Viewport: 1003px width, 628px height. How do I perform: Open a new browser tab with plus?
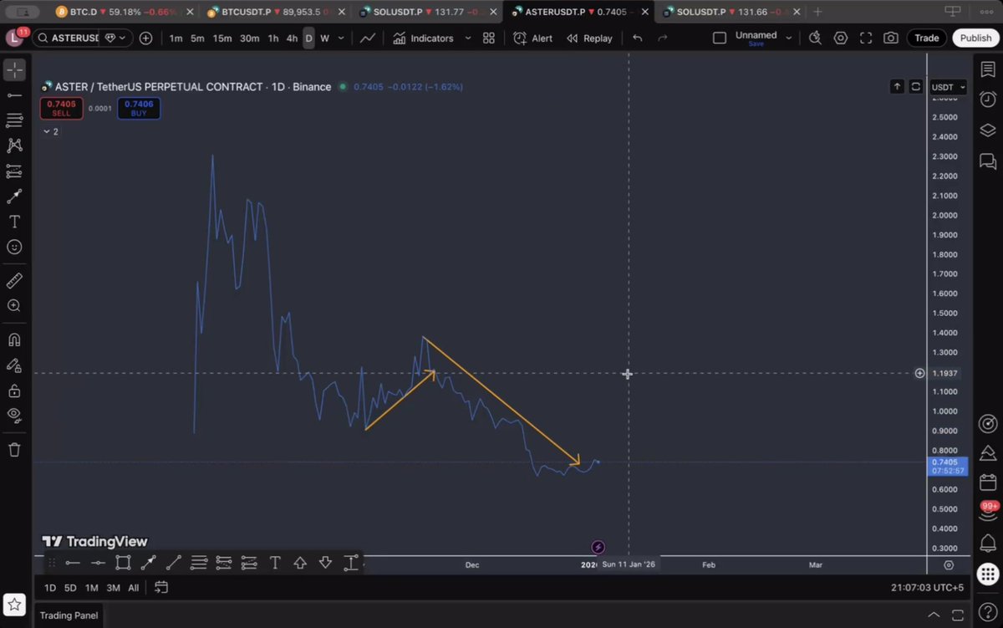(x=817, y=12)
